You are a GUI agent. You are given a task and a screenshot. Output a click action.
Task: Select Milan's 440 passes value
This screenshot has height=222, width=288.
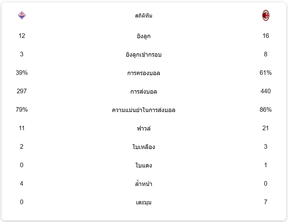tap(266, 91)
